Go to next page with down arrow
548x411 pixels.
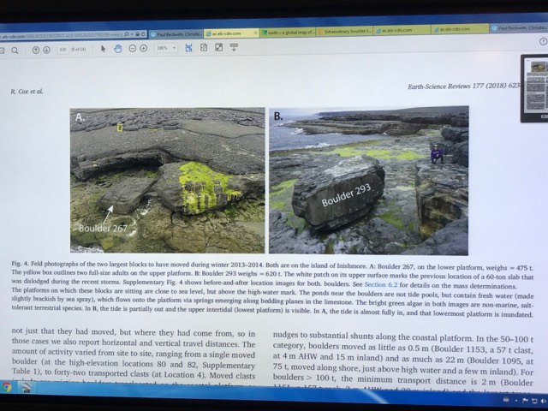[47, 49]
